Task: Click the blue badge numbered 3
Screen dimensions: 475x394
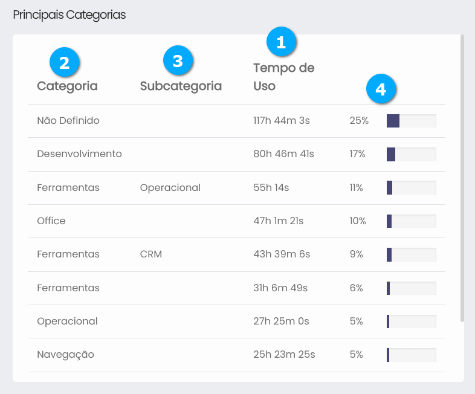Action: 178,61
